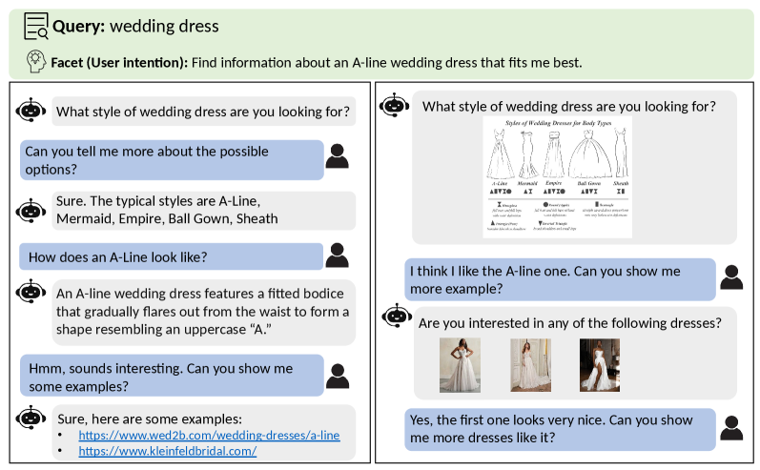This screenshot has height=470, width=760.
Task: Click the Facet lightbulb head icon
Action: (x=35, y=63)
